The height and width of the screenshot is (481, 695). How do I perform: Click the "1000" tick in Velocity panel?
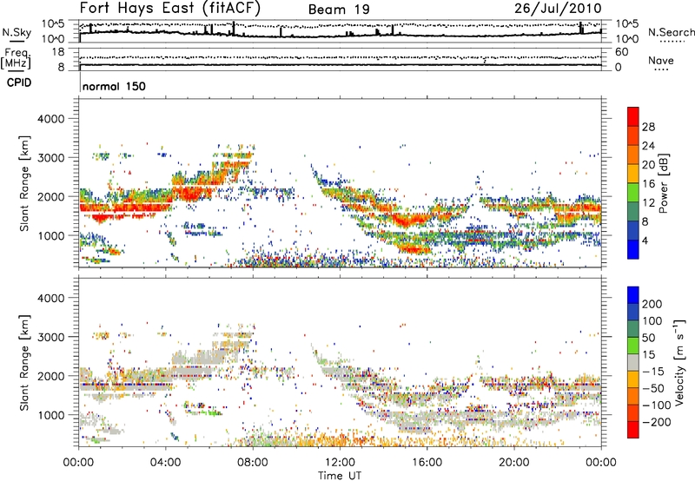tap(50, 415)
